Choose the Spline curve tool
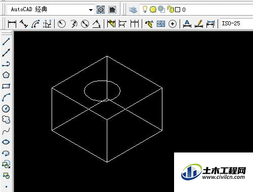Image resolution: width=253 pixels, height=192 pixels. (6, 131)
